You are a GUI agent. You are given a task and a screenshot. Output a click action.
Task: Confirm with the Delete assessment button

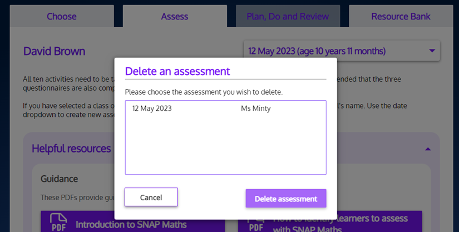coord(286,199)
